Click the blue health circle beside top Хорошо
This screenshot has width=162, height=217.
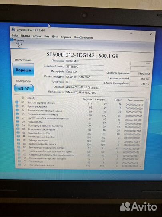[12, 40]
